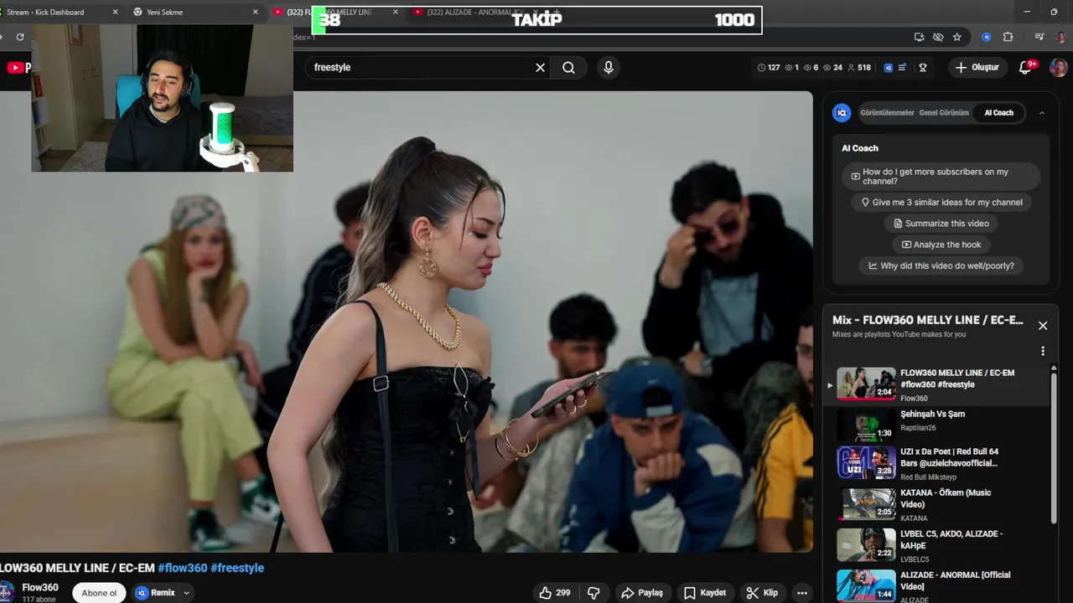Open #flow360 hashtag link
The image size is (1073, 603).
coord(183,568)
